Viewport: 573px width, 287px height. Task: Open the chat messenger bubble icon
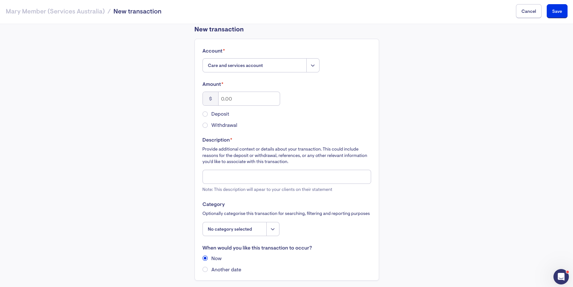pyautogui.click(x=561, y=277)
